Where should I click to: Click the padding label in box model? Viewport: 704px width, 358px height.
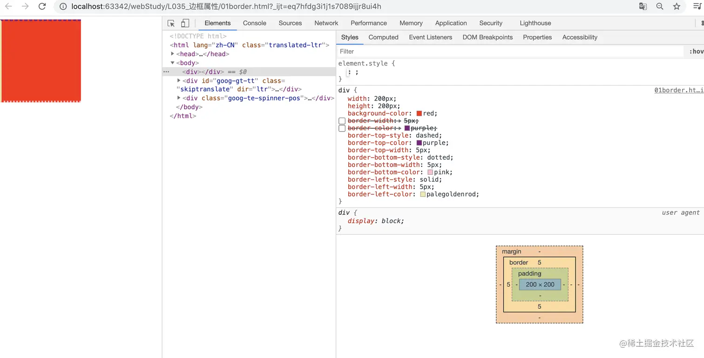pyautogui.click(x=529, y=273)
